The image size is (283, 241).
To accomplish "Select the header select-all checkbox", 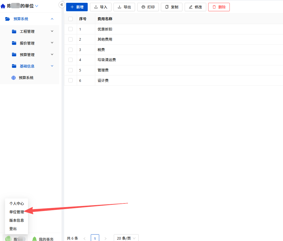I will point(71,19).
